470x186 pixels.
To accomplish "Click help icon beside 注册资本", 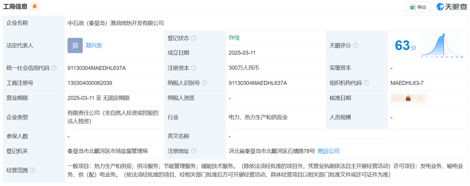I will [x=194, y=68].
